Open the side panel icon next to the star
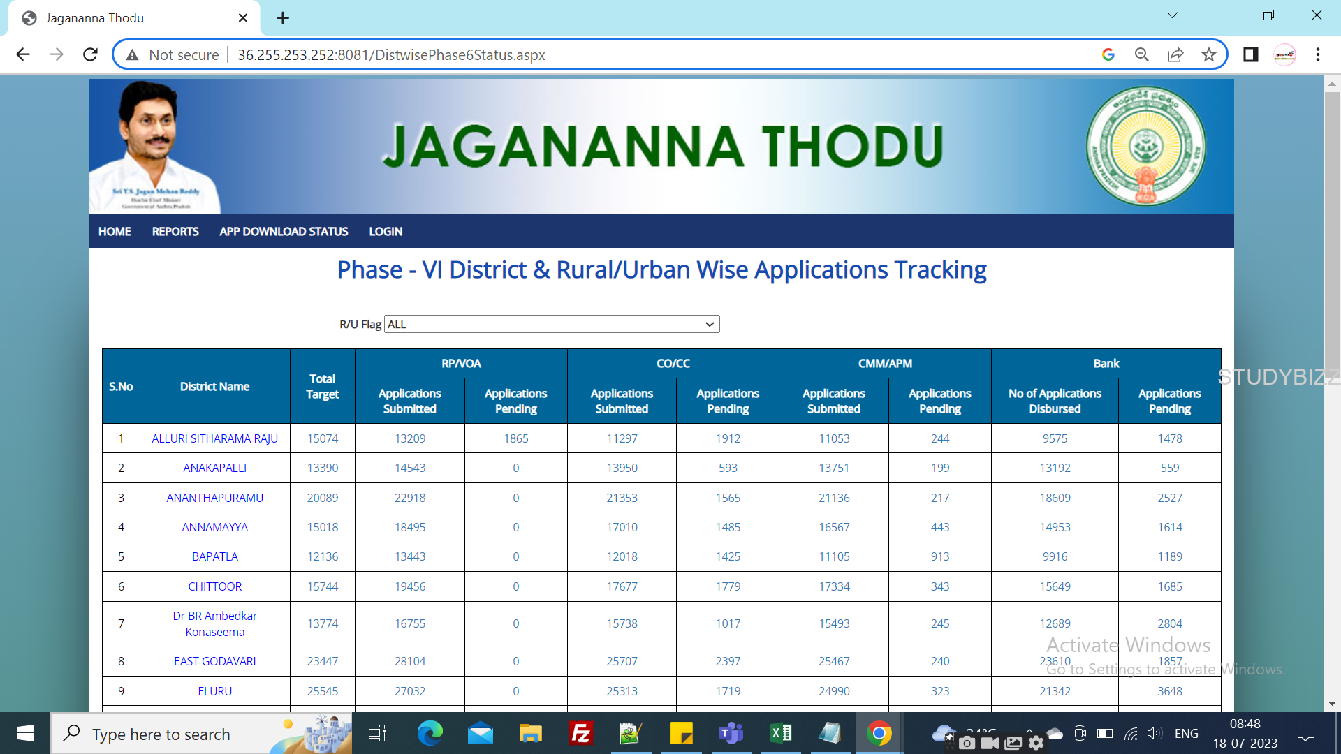Screen dimensions: 1341x754 coord(1250,54)
